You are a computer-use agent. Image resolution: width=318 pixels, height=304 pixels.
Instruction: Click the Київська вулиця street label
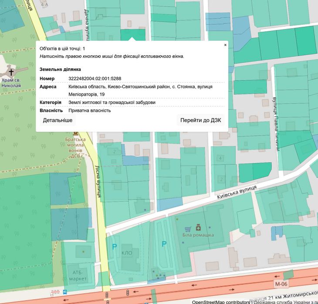tap(237, 192)
